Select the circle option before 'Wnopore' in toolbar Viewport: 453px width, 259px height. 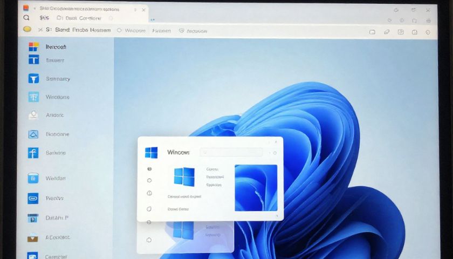coord(119,30)
